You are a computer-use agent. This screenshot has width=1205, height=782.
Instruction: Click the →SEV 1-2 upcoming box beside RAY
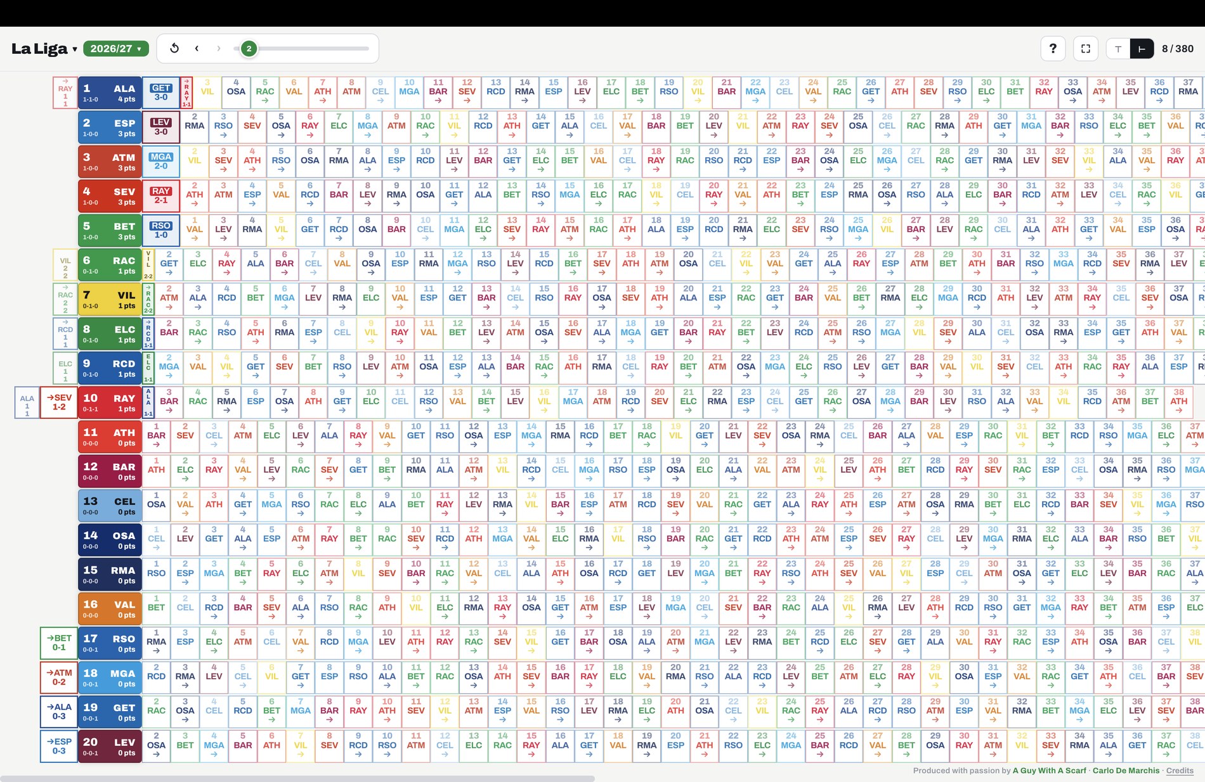pos(59,402)
